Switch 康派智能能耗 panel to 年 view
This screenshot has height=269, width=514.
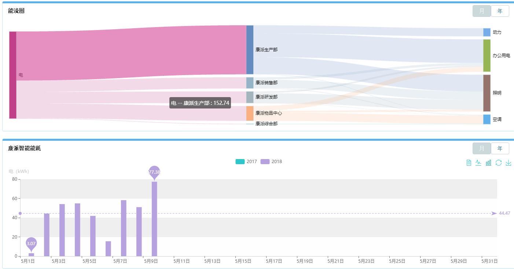500,148
